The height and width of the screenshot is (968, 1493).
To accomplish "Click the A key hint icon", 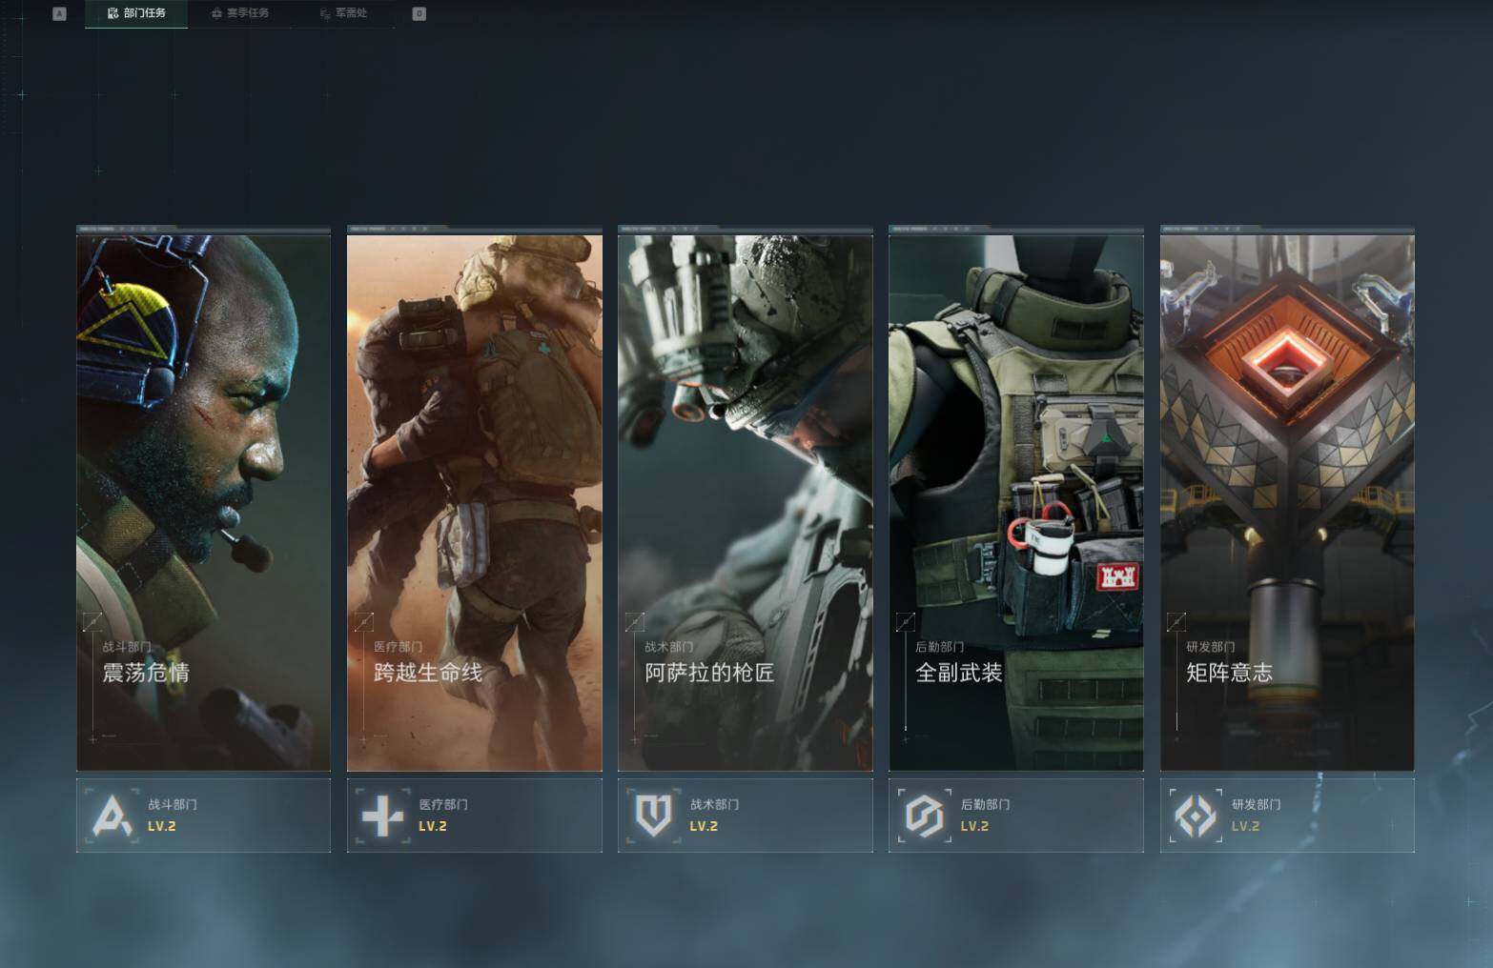I will click(x=59, y=13).
